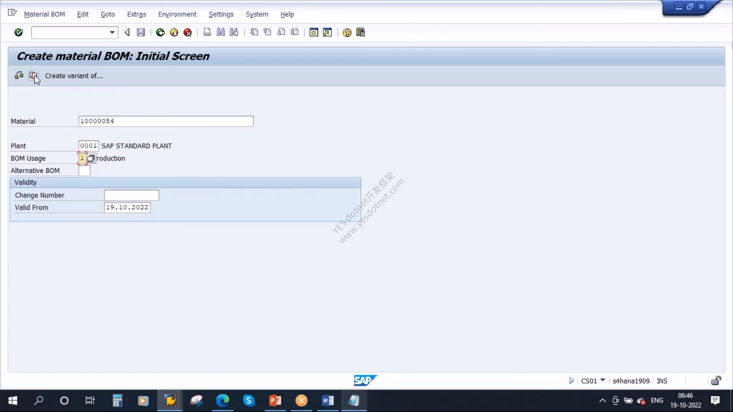Click the SAP STANDARD PLANT text
Screen dimensions: 733x412
click(x=137, y=146)
